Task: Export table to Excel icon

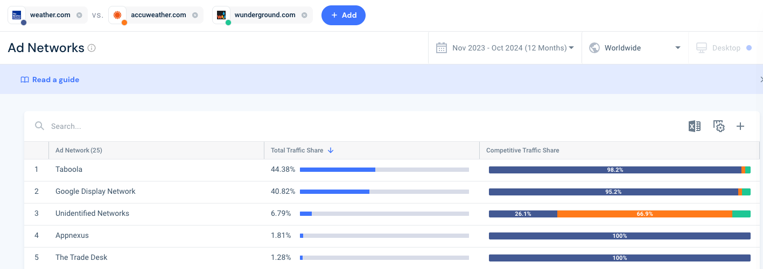Action: coord(694,126)
